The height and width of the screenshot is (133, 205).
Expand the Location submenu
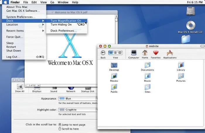pos(24,24)
